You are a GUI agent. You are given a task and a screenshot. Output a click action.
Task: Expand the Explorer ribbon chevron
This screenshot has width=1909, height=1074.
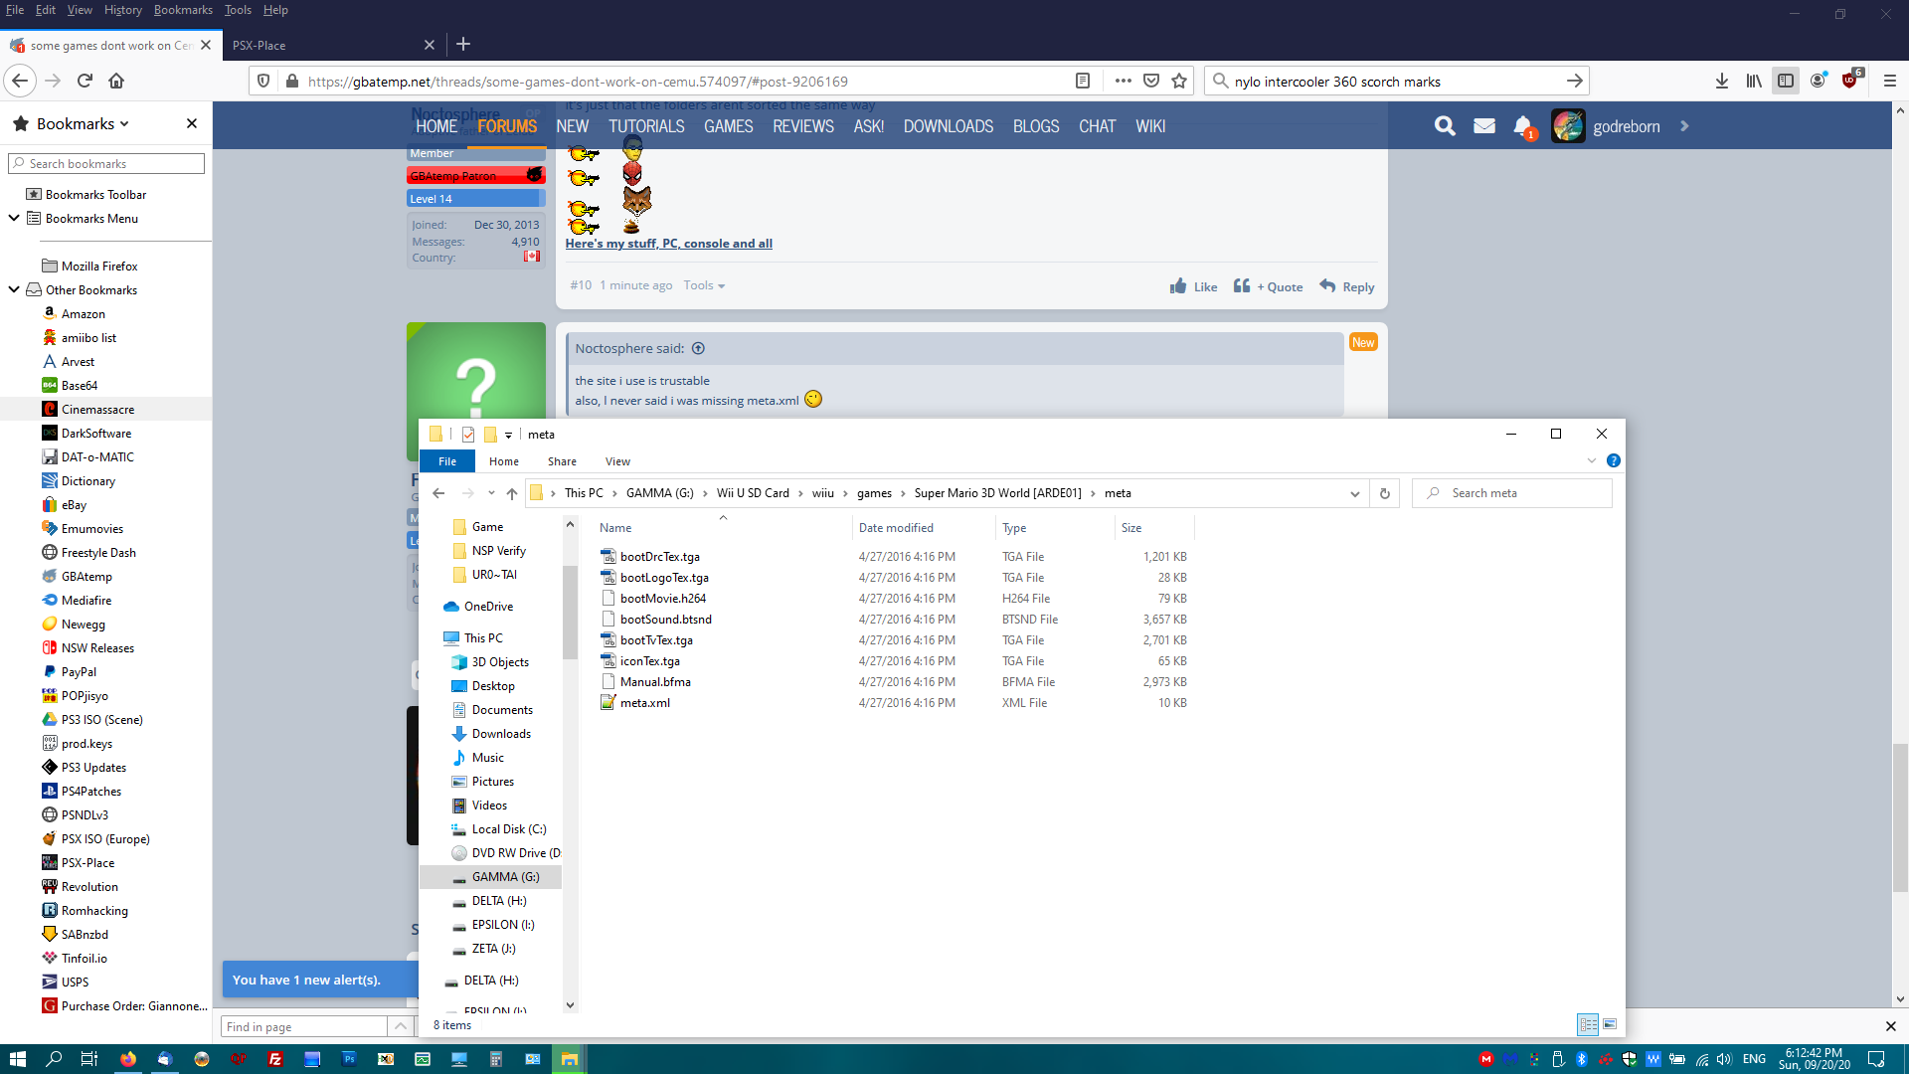click(1592, 460)
